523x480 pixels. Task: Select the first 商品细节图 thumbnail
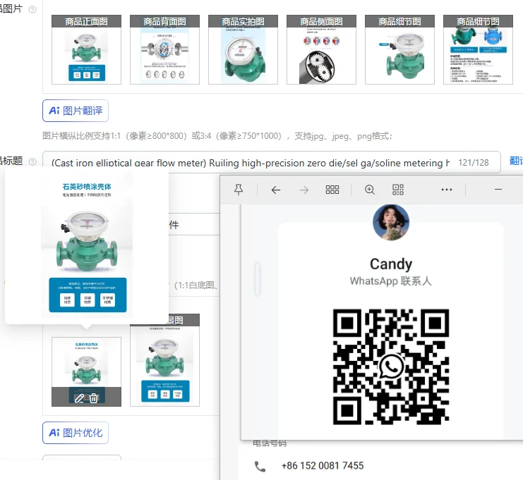(400, 49)
